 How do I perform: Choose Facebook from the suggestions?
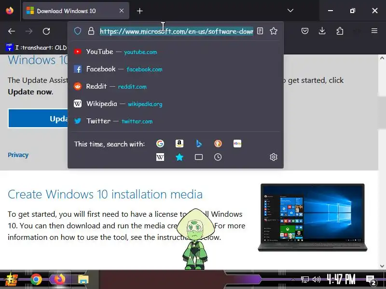point(176,69)
